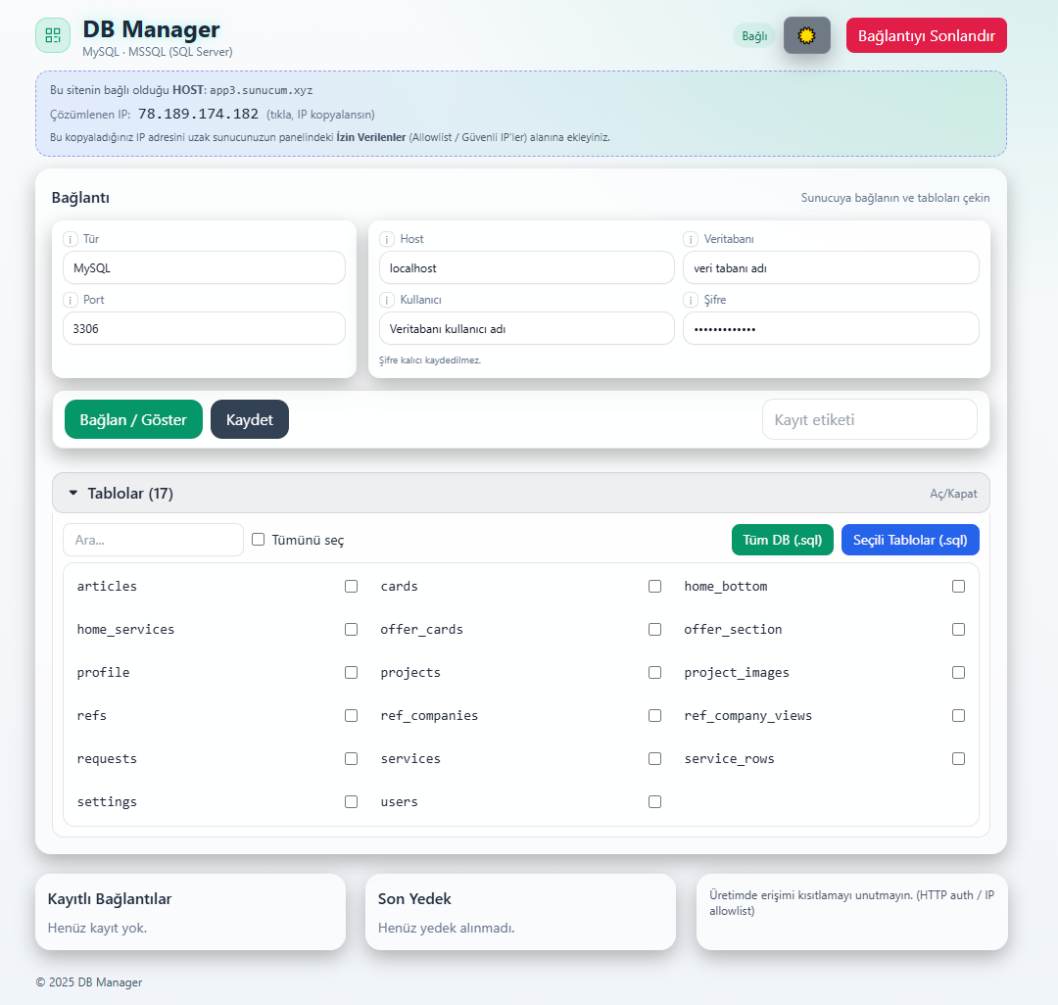The height and width of the screenshot is (1005, 1058).
Task: Click the info icon beside Port
Action: (71, 300)
